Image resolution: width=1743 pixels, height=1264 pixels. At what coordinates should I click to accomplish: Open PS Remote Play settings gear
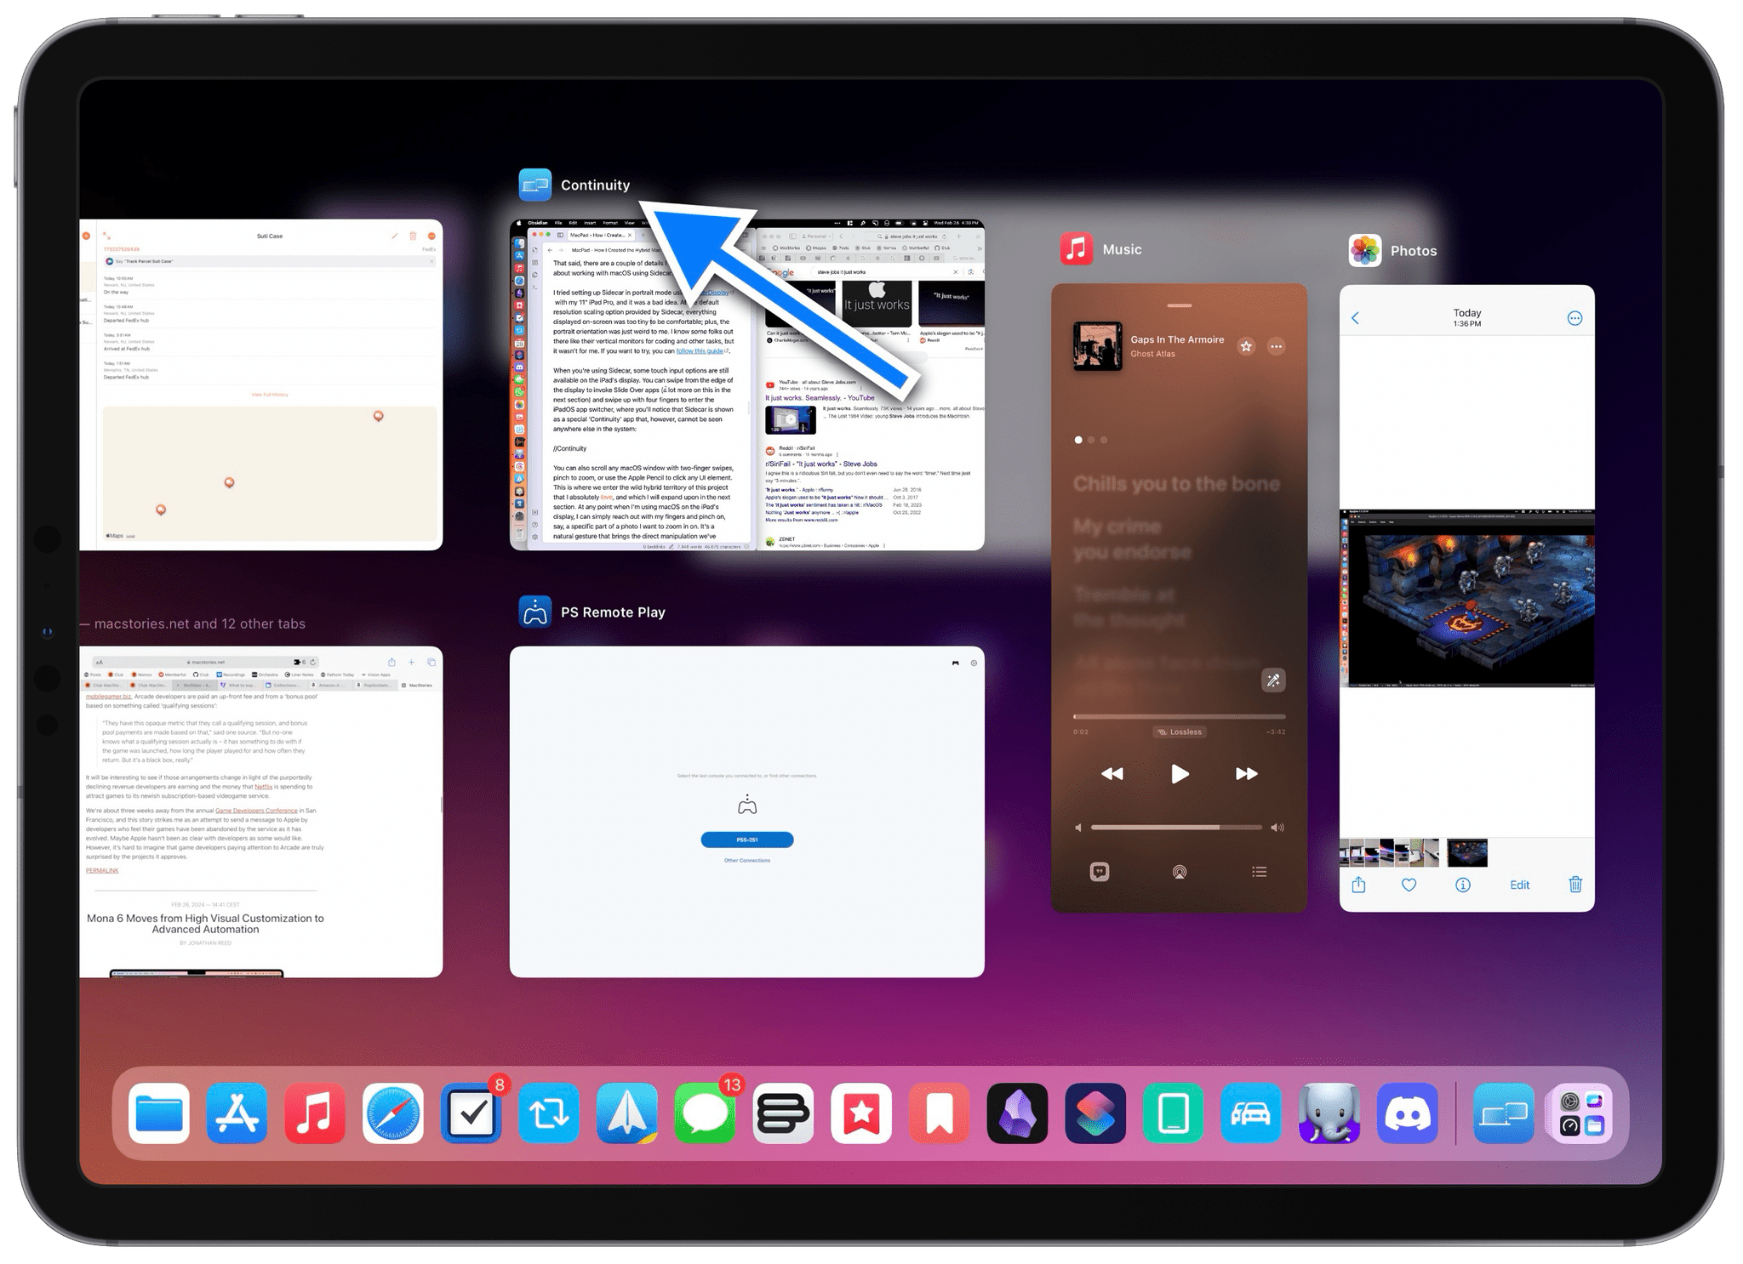(974, 663)
